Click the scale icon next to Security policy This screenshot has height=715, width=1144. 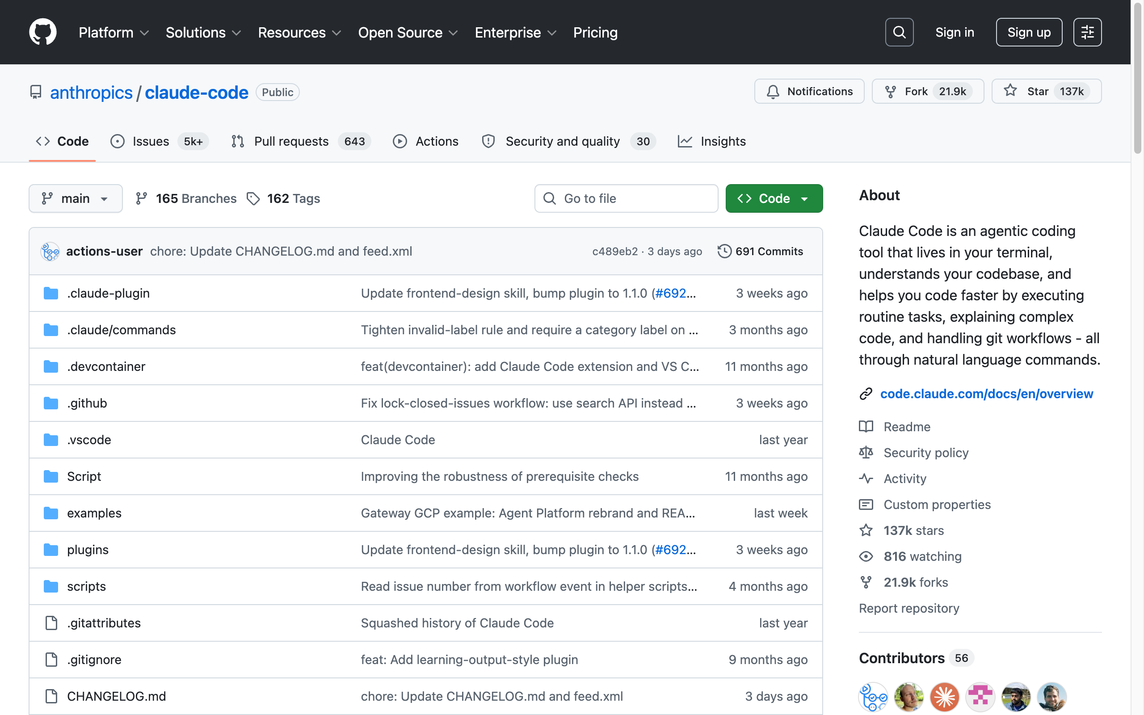point(866,453)
